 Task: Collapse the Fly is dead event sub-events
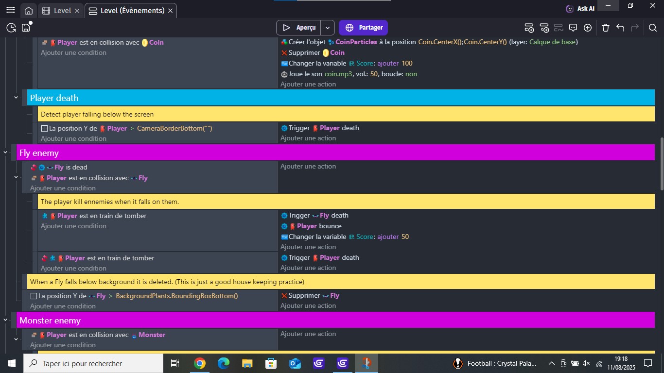[x=16, y=177]
